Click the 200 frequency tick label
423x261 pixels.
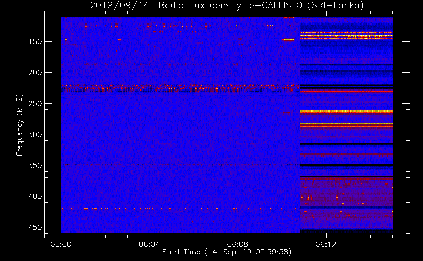pyautogui.click(x=35, y=73)
